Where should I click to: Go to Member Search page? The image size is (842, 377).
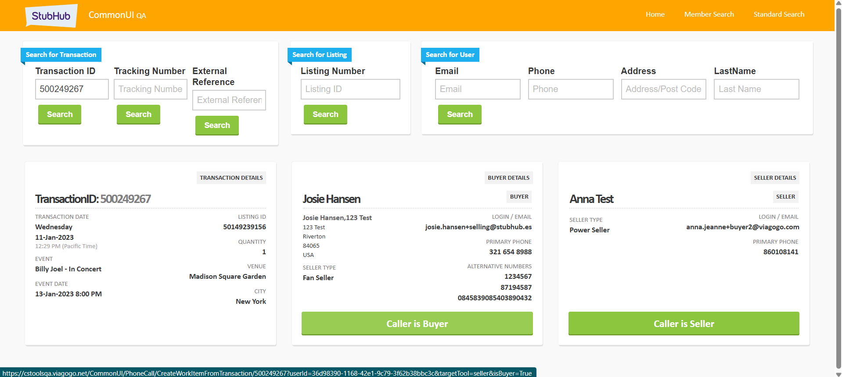click(x=709, y=14)
